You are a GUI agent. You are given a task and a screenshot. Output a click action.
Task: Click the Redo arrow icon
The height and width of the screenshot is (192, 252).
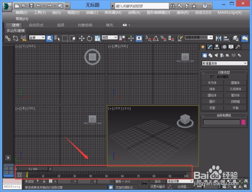coord(49,6)
